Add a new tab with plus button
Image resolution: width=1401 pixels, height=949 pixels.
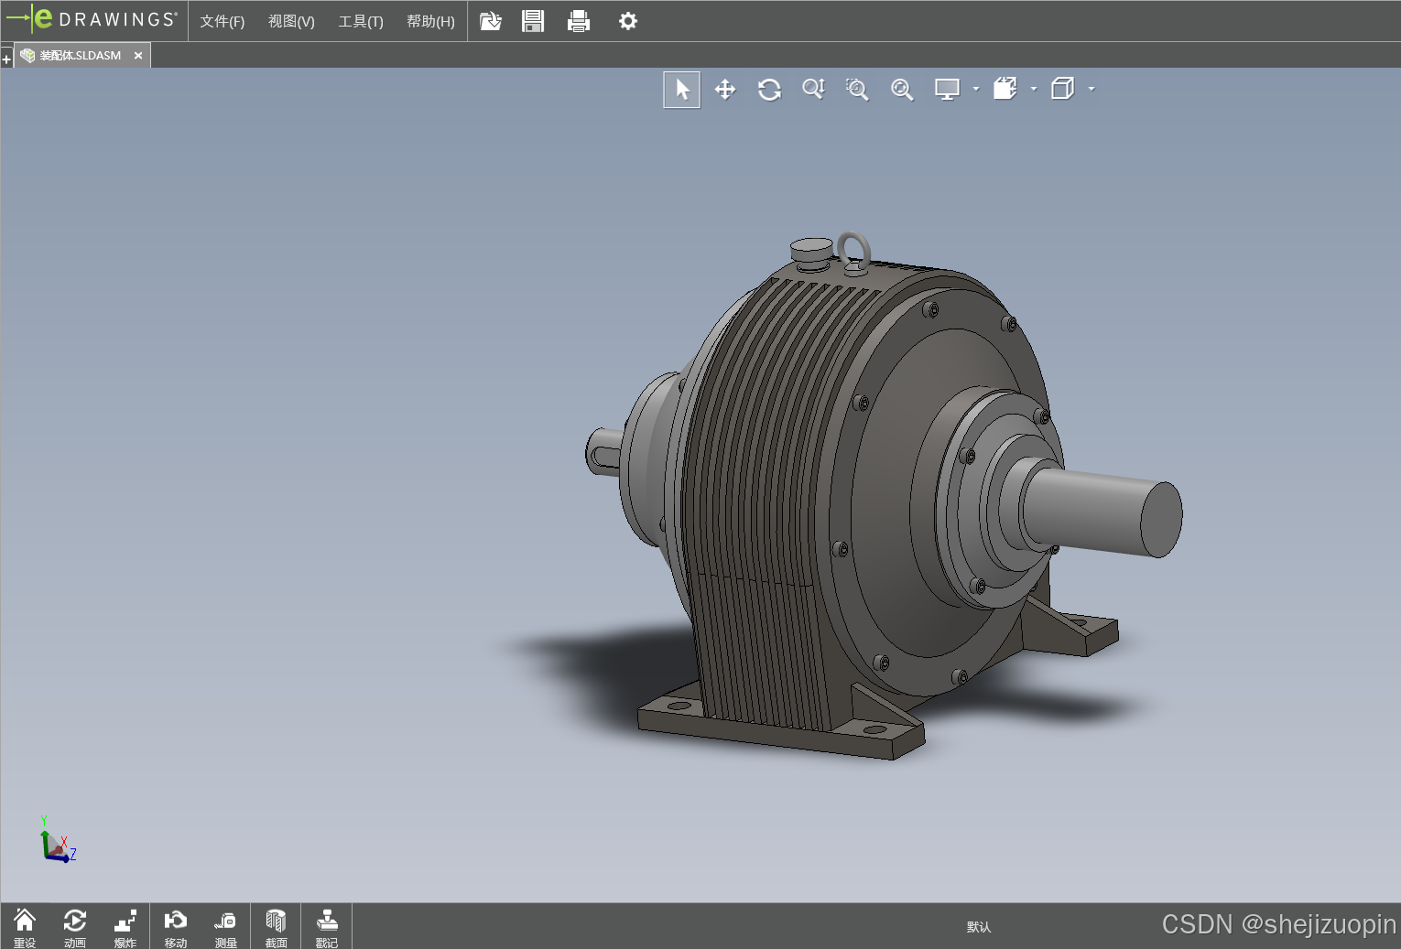[x=6, y=59]
